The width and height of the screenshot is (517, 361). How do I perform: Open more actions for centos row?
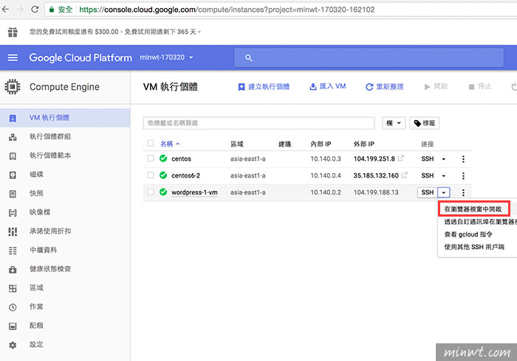(x=463, y=159)
